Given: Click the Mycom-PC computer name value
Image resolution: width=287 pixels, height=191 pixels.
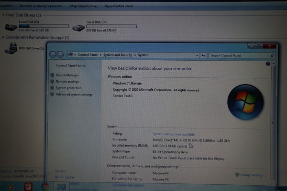Looking at the screenshot, I should pyautogui.click(x=161, y=173).
